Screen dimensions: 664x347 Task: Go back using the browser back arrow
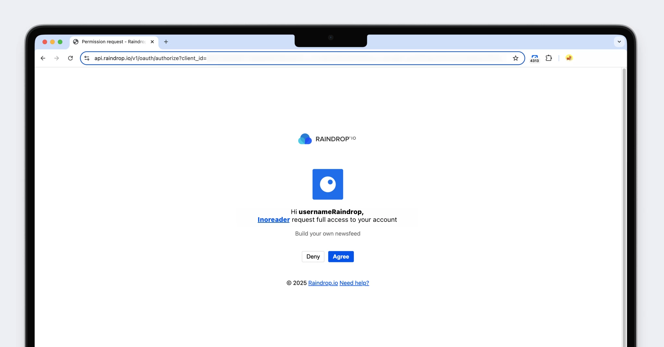tap(43, 58)
